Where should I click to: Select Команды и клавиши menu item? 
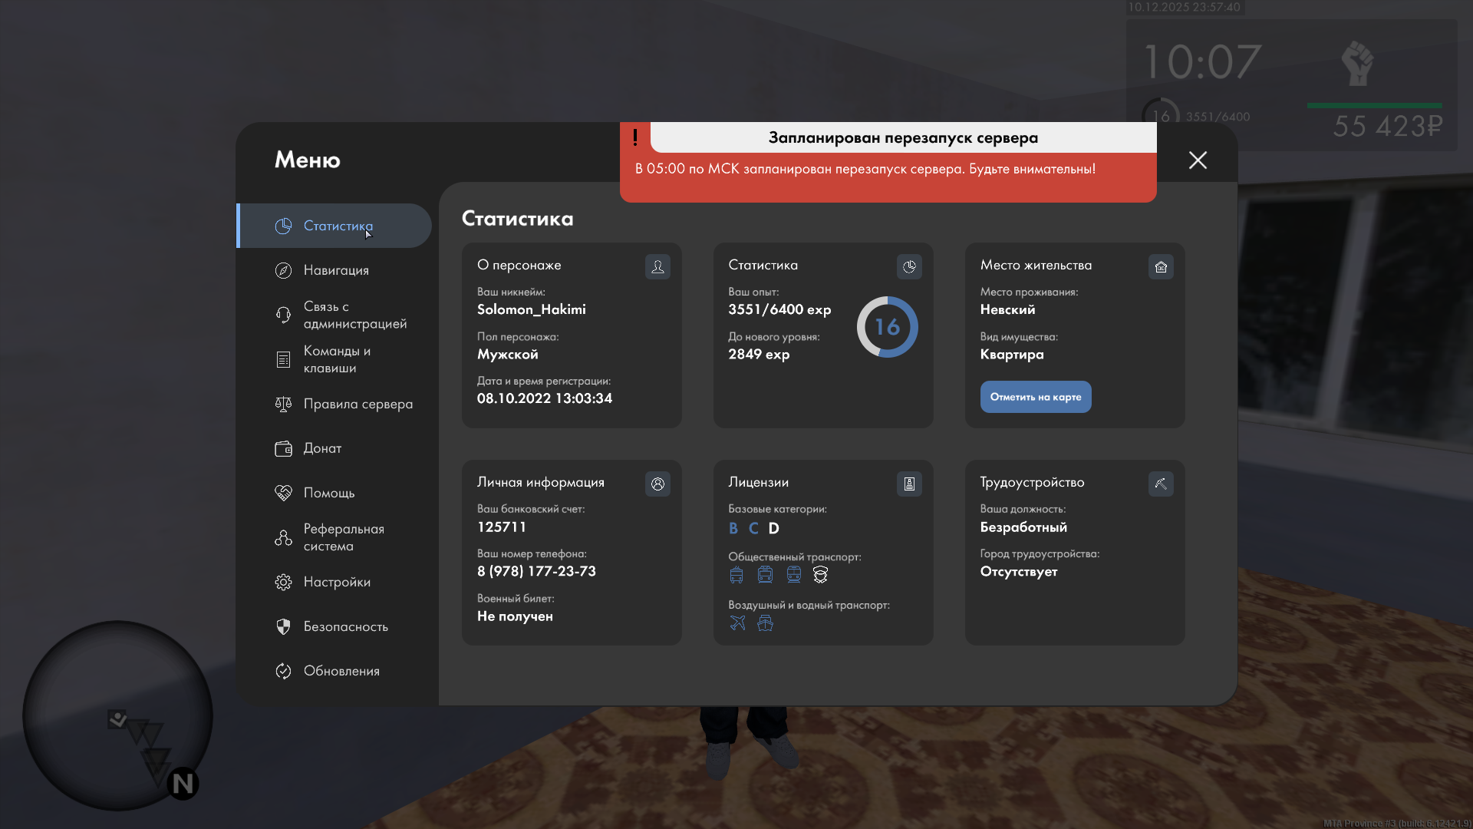click(x=336, y=359)
